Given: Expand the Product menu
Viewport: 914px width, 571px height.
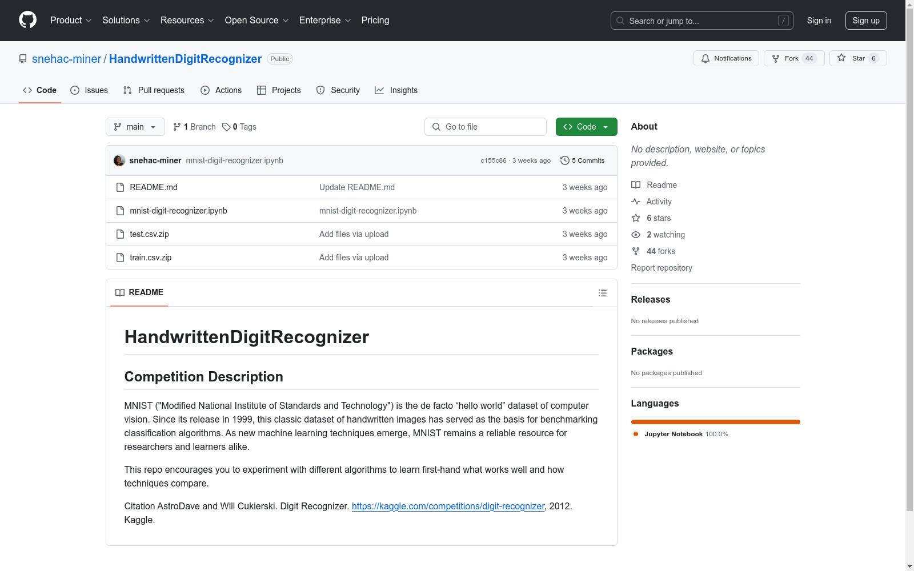Looking at the screenshot, I should pos(71,21).
